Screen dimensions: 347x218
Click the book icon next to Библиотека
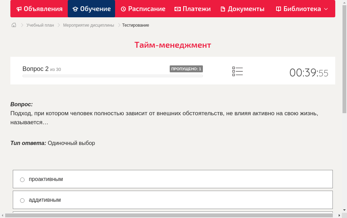[x=279, y=9]
